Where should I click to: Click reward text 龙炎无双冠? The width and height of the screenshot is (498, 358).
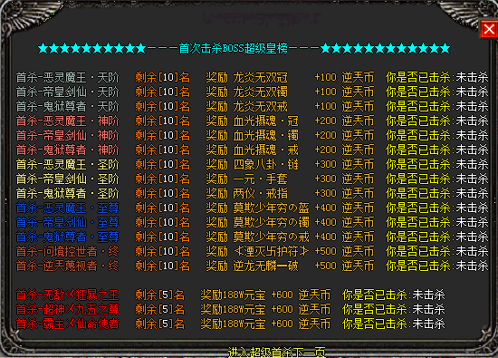tap(261, 77)
